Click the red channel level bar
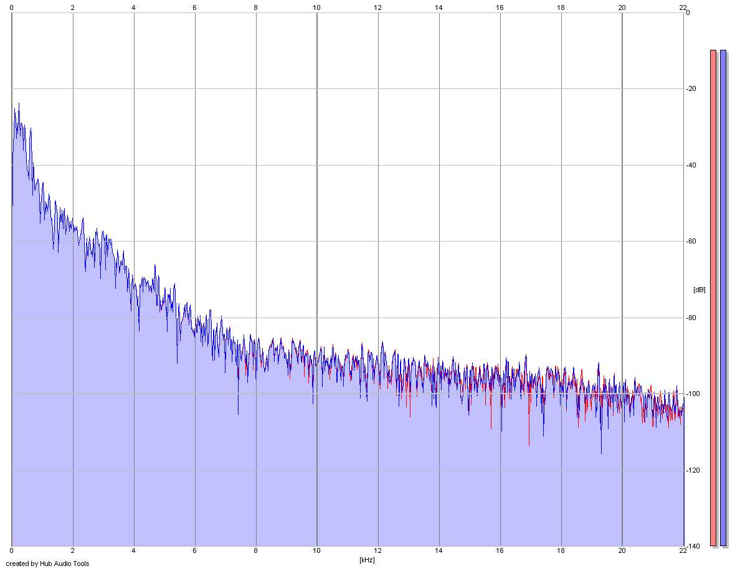This screenshot has width=735, height=571. pos(713,298)
